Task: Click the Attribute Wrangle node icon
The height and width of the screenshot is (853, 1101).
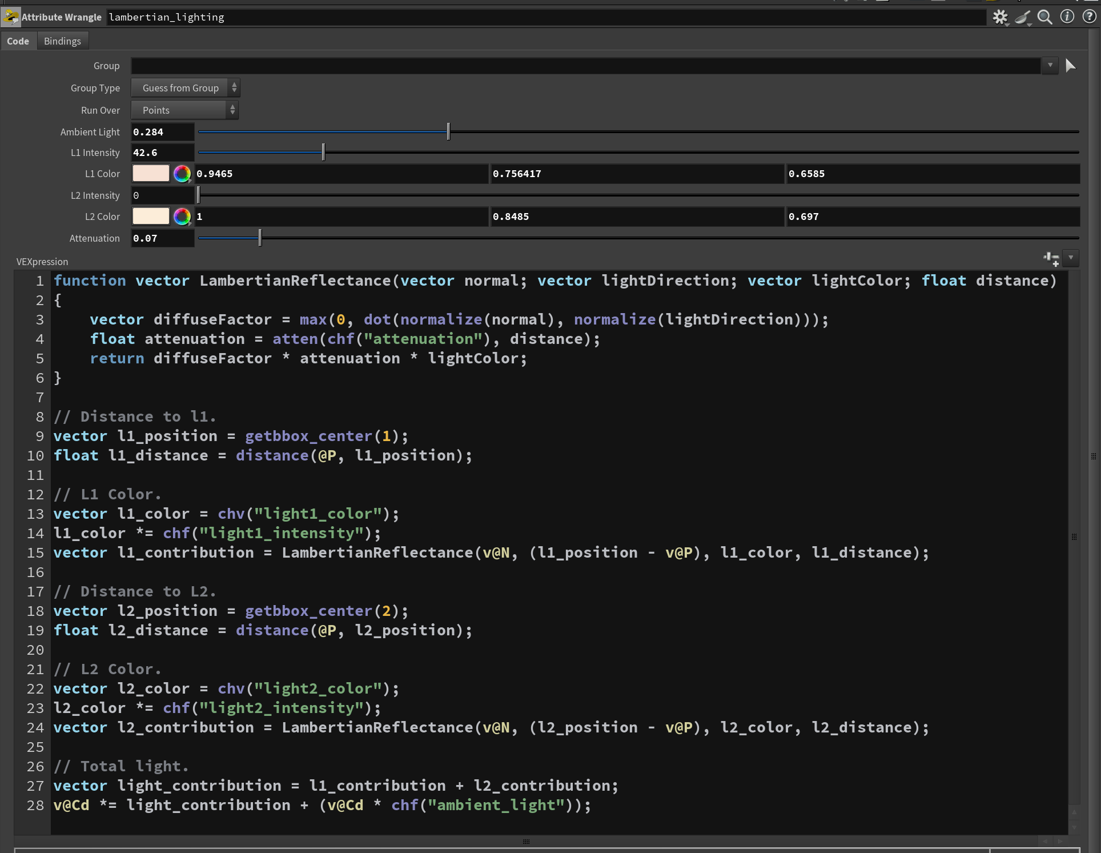Action: pyautogui.click(x=10, y=17)
